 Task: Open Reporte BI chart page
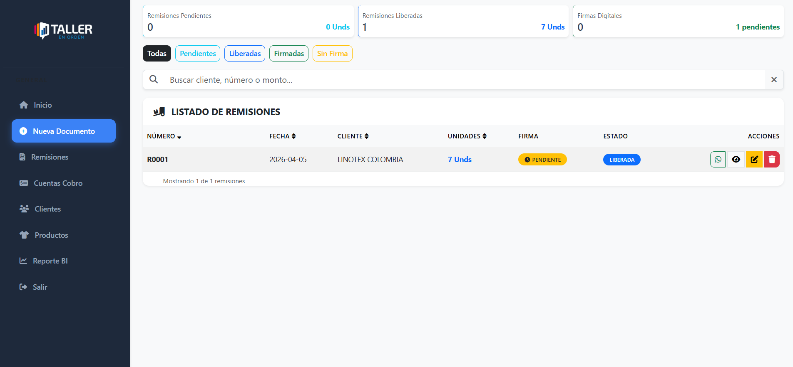tap(50, 261)
